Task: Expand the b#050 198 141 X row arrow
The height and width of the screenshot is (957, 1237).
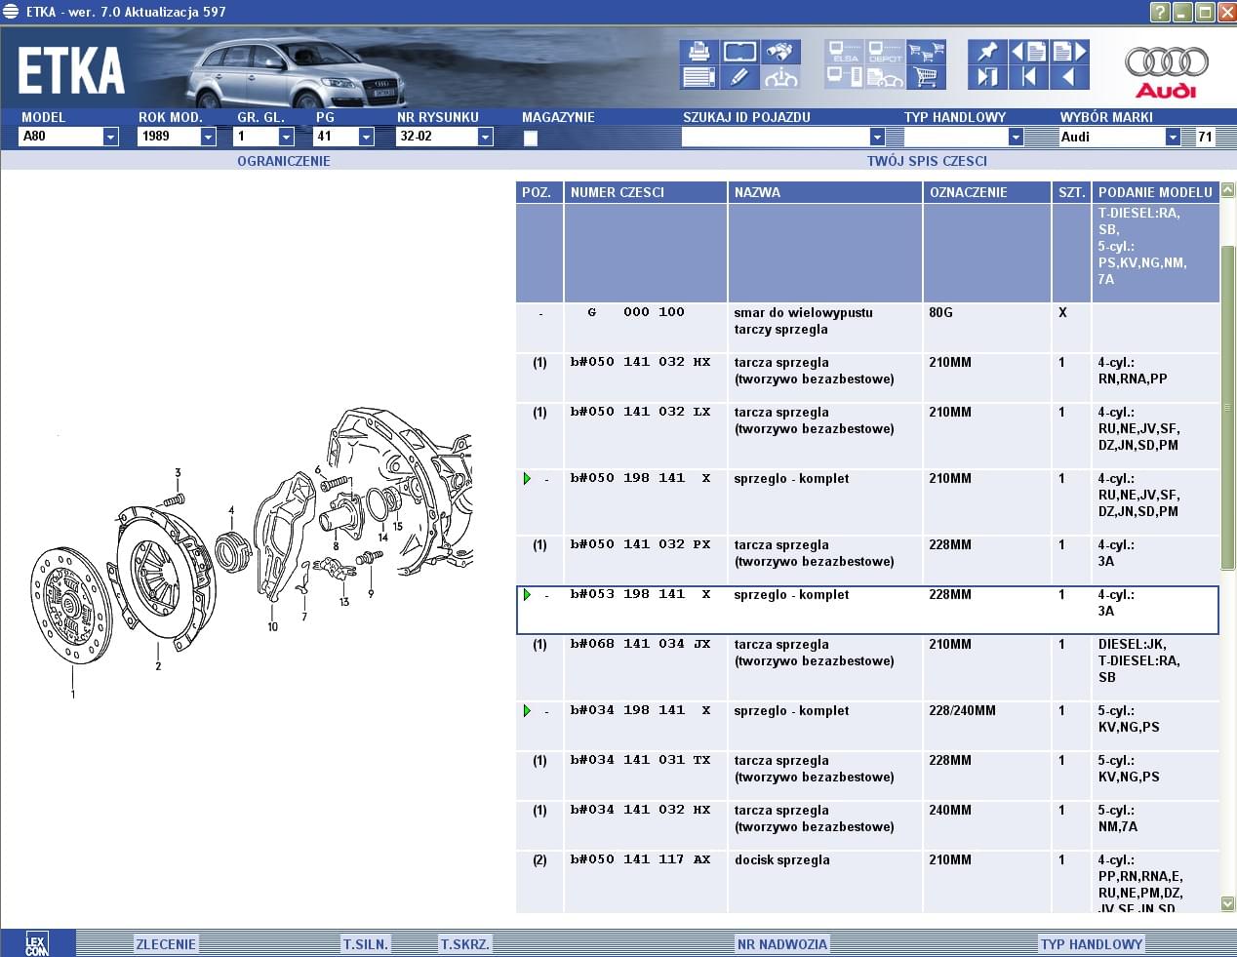Action: point(528,479)
